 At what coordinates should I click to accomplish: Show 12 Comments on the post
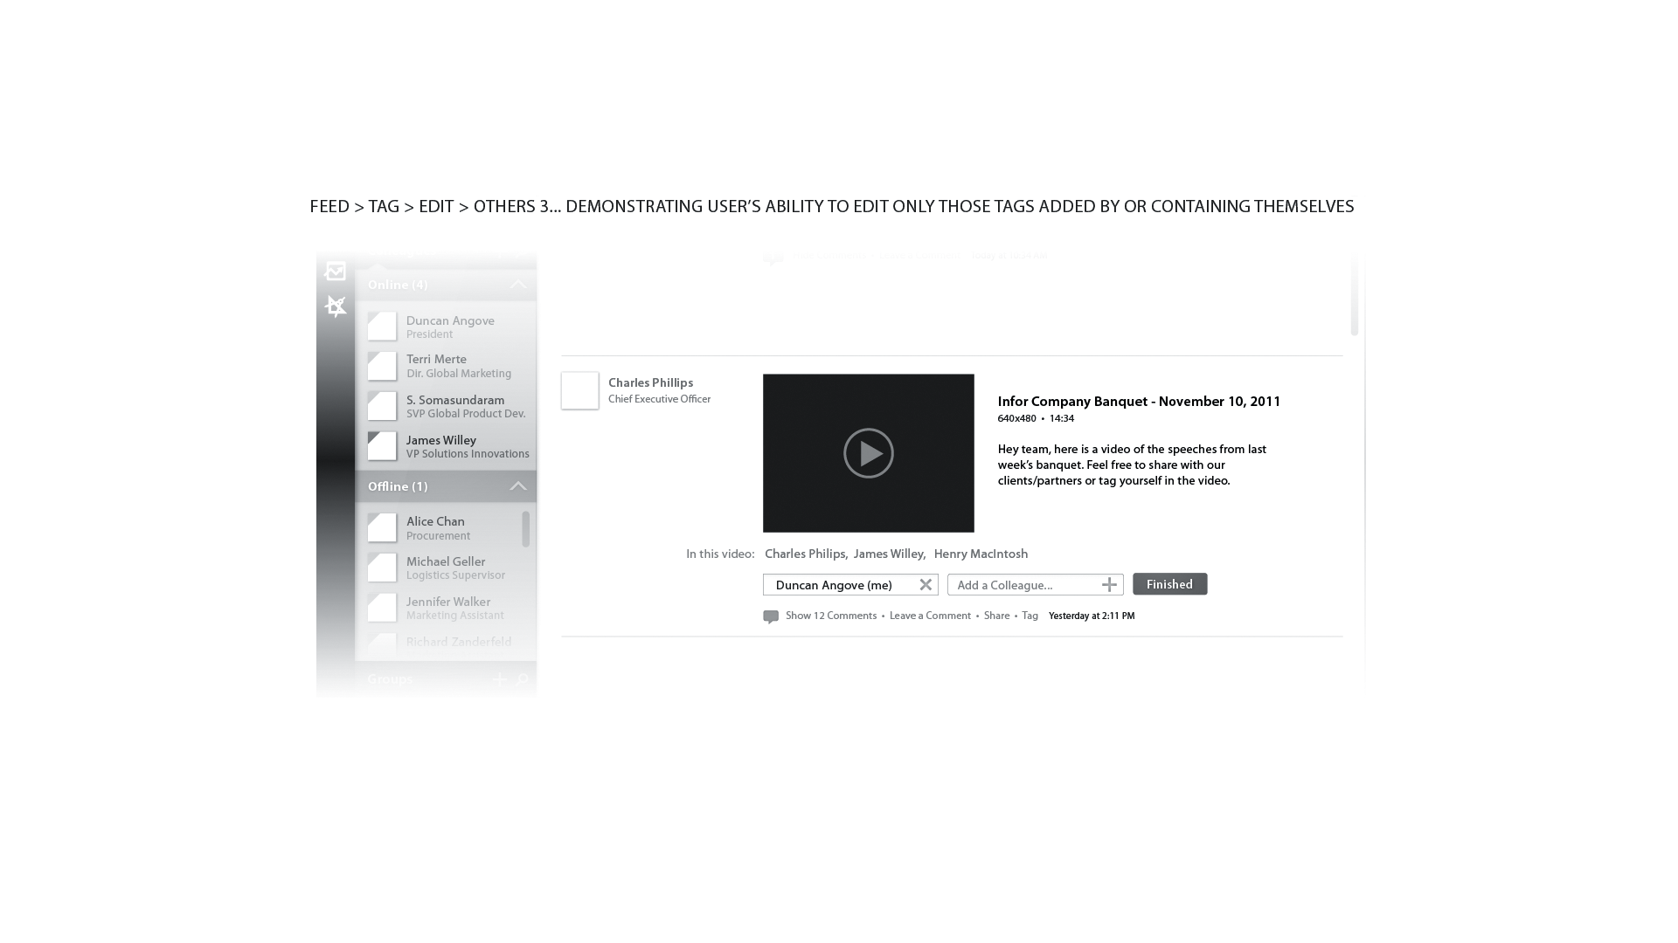(831, 616)
